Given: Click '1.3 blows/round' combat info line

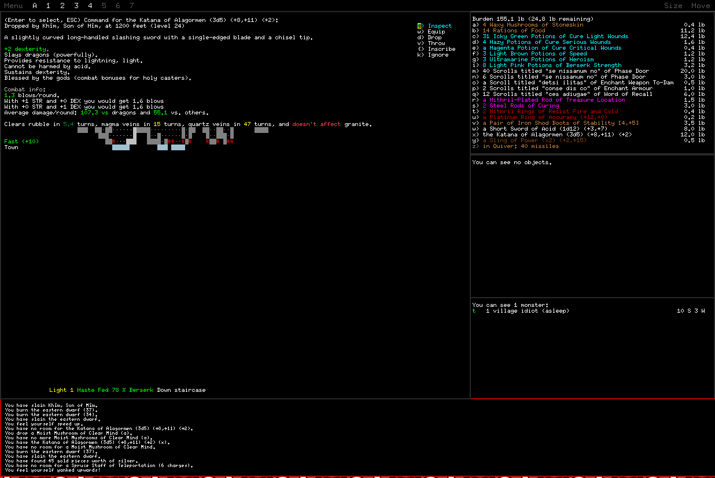Looking at the screenshot, I should point(32,95).
